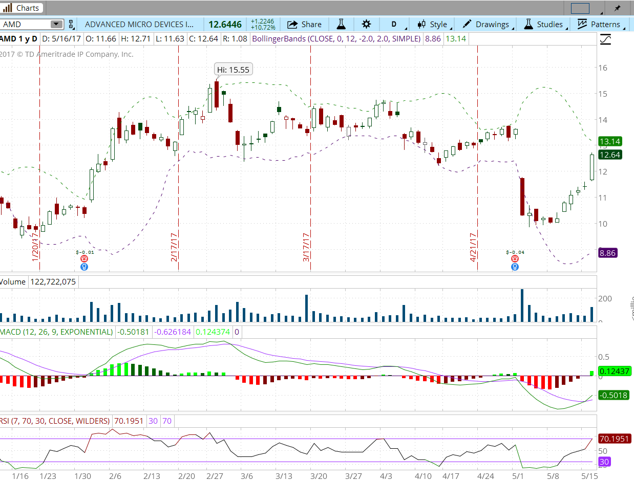The width and height of the screenshot is (634, 481).
Task: Click the blue lightbulb icon near 1/30
Action: [84, 267]
